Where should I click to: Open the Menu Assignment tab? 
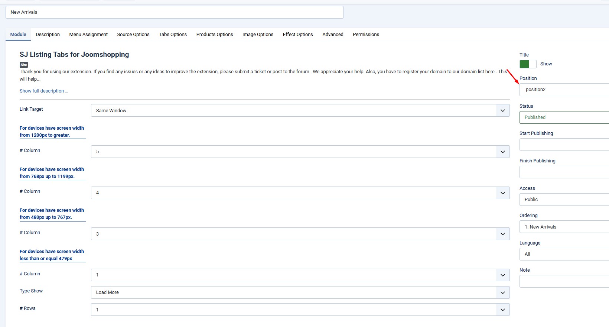88,35
